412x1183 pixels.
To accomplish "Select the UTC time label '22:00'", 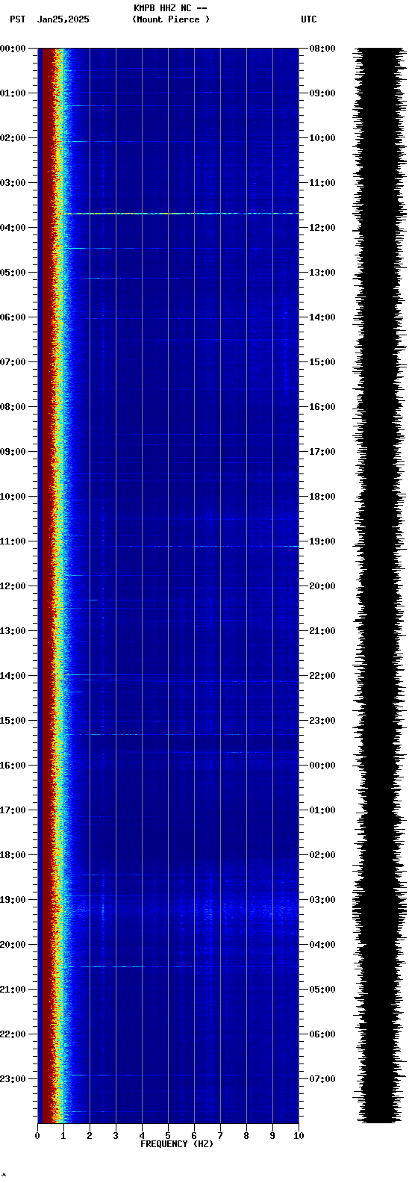I will tap(322, 676).
